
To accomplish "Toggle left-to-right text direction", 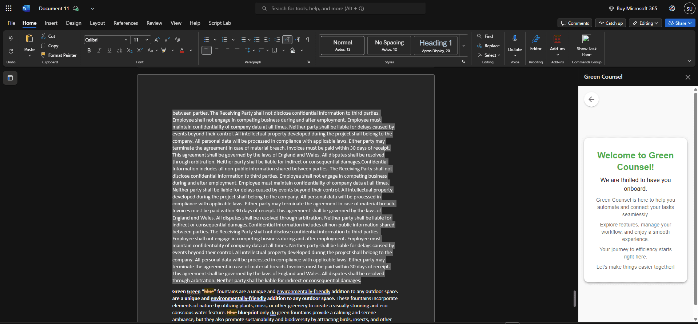I will point(287,40).
